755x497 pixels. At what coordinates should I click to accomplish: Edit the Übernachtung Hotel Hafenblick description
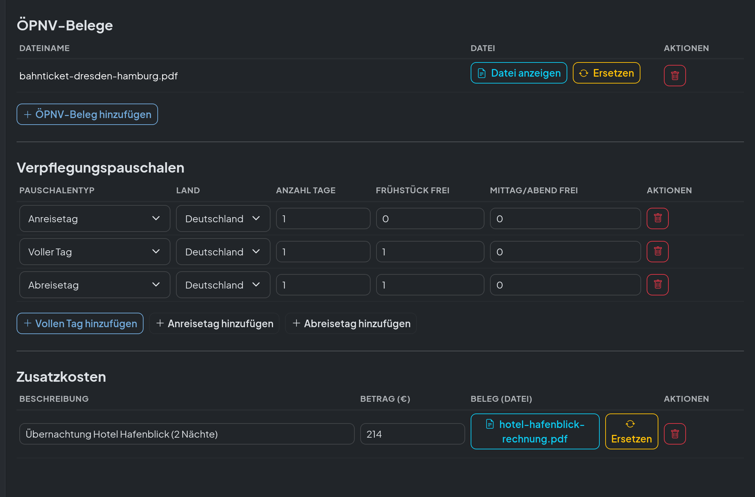pyautogui.click(x=187, y=434)
